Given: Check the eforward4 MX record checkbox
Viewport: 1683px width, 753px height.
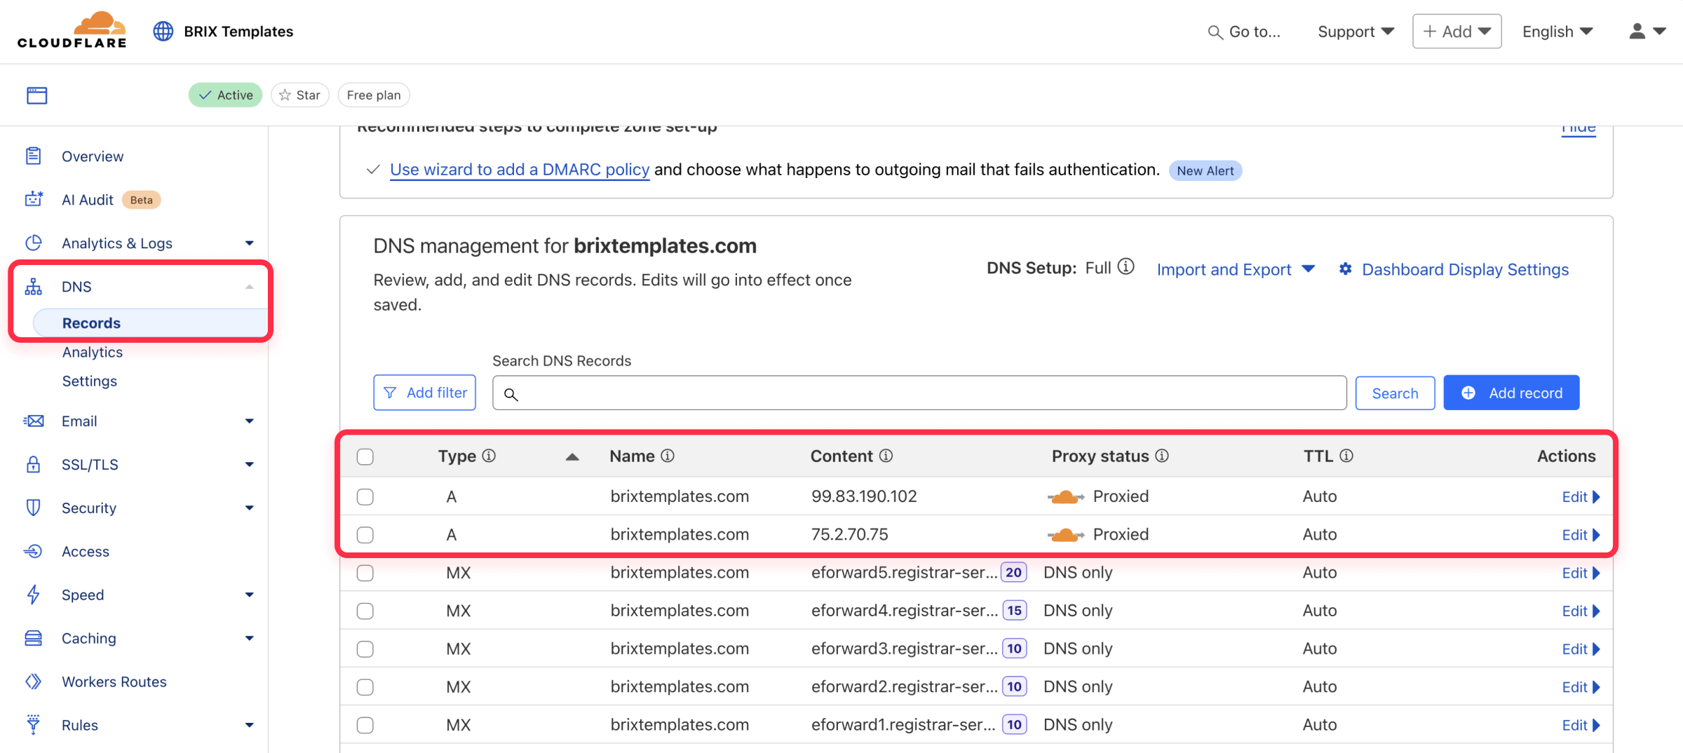Looking at the screenshot, I should coord(365,611).
